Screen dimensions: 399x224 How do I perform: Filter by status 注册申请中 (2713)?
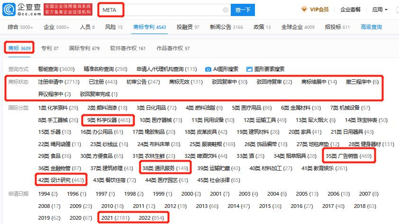[59, 82]
